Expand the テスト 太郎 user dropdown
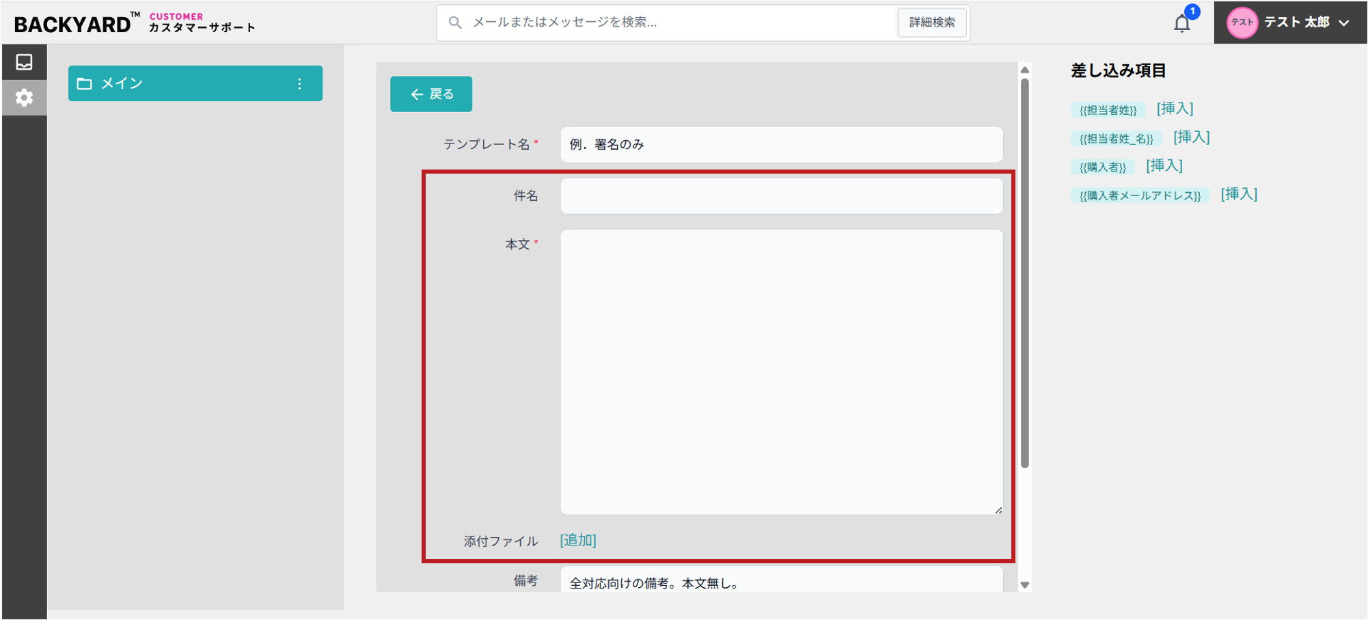The width and height of the screenshot is (1368, 620). (x=1344, y=23)
